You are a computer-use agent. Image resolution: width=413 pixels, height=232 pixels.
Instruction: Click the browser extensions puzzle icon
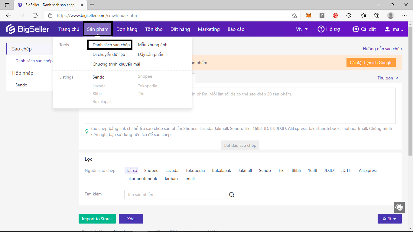349,15
